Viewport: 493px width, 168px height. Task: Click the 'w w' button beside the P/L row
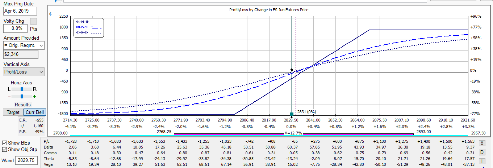[x=482, y=143]
